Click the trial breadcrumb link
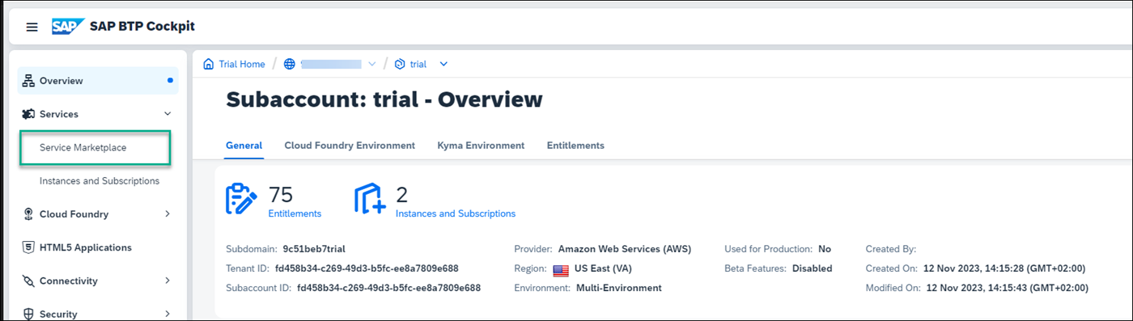The image size is (1133, 321). point(418,64)
